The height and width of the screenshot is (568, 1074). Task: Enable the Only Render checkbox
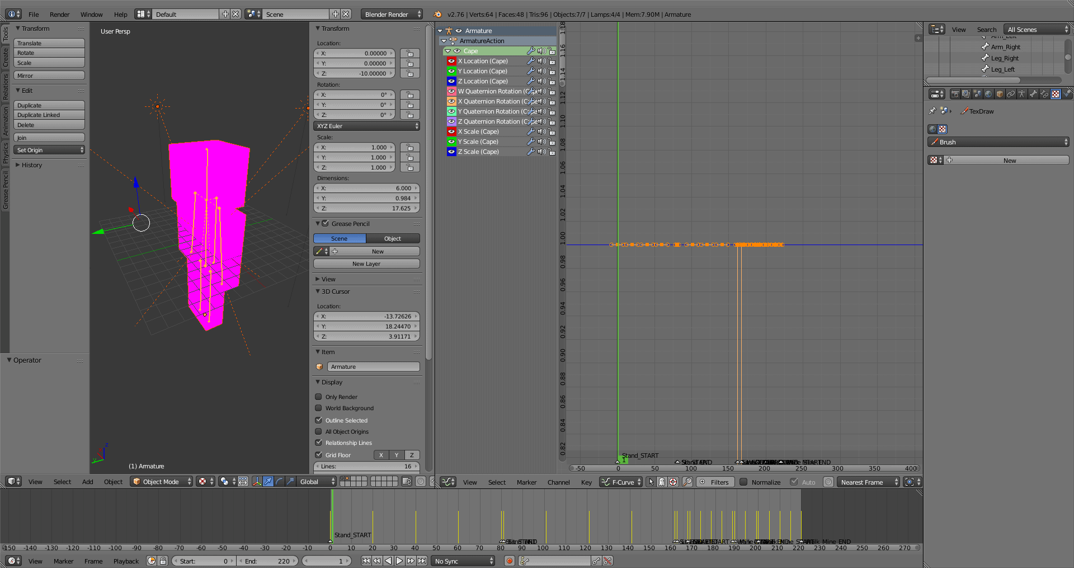[318, 397]
